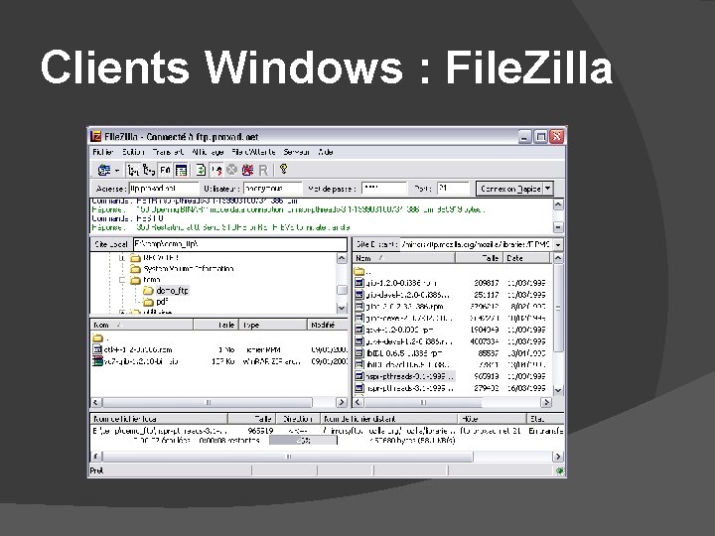Open the Site Manager toolbar icon
This screenshot has height=536, width=715.
click(x=104, y=170)
